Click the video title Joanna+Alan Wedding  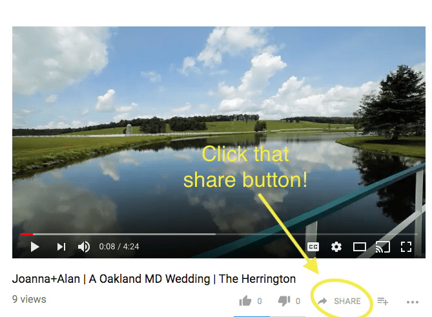[154, 279]
